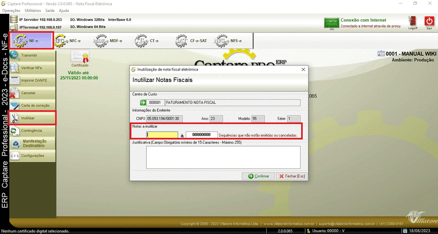Open the Configurações sidebar button
This screenshot has height=234, width=438.
32,156
